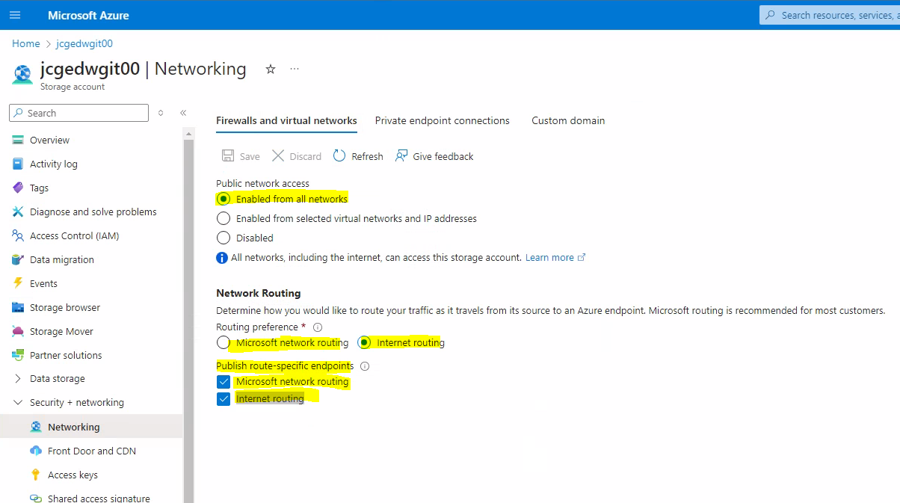Click the Tags icon in the sidebar
The height and width of the screenshot is (503, 900).
pos(18,188)
